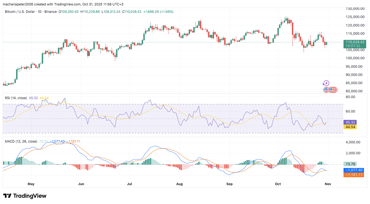Click Aug on the time axis
370x204 pixels.
179,184
